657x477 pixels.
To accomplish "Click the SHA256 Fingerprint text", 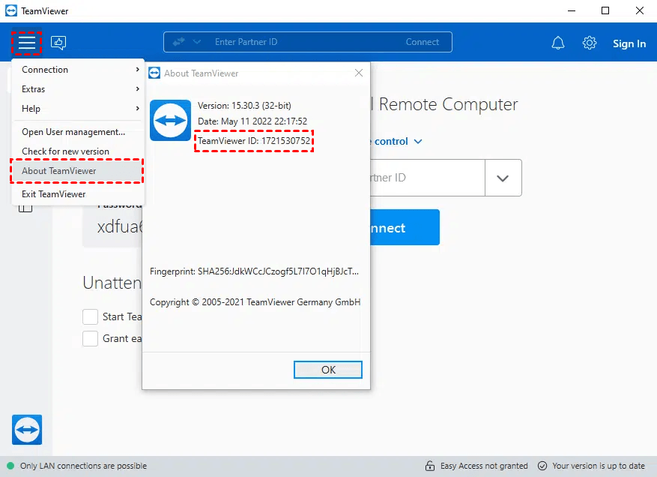I will point(254,271).
